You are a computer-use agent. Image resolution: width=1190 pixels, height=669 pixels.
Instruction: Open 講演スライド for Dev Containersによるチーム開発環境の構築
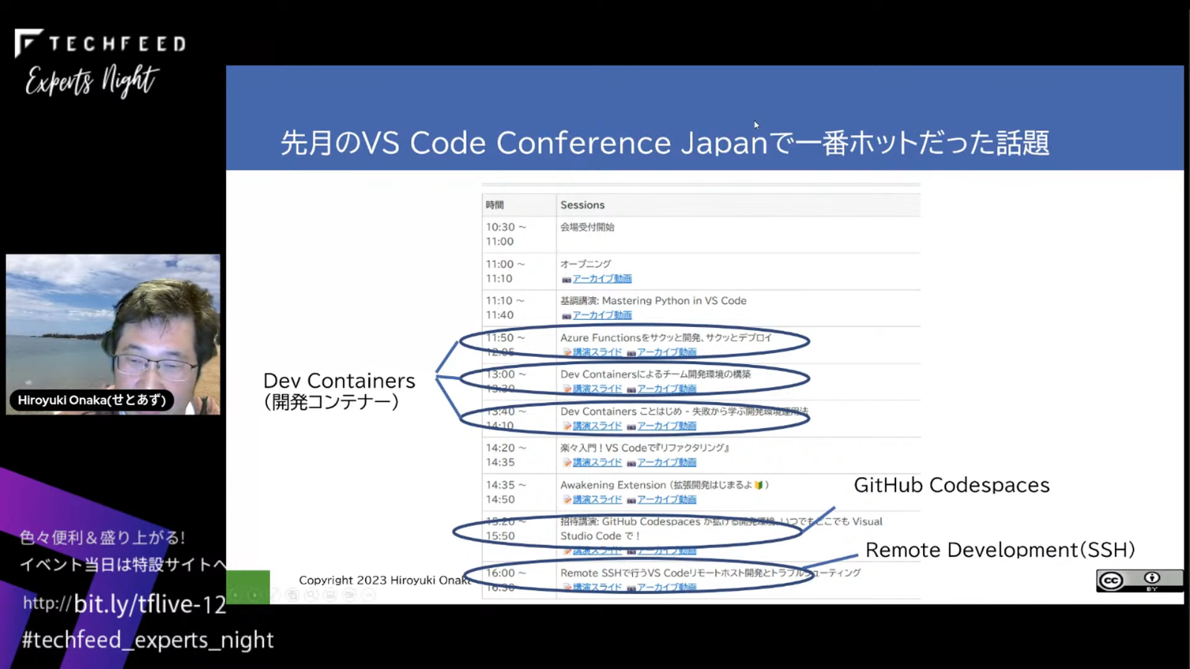(597, 389)
